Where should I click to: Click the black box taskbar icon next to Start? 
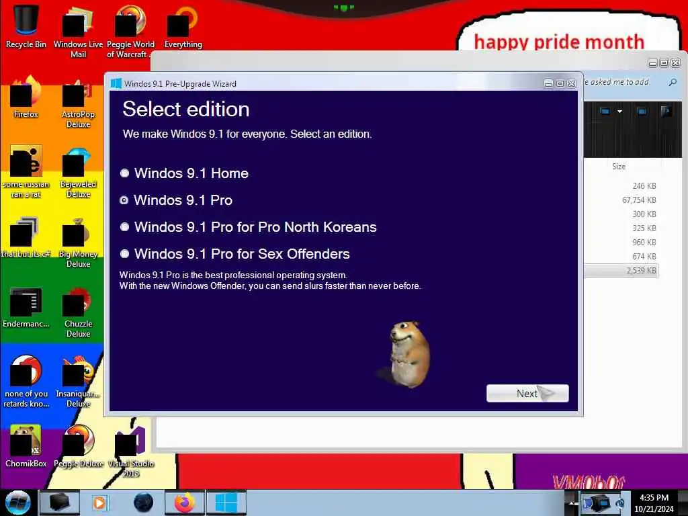pos(59,503)
